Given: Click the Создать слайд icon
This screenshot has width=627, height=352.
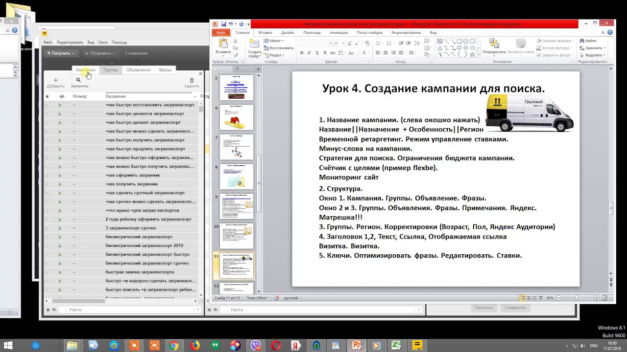Looking at the screenshot, I should [x=254, y=44].
